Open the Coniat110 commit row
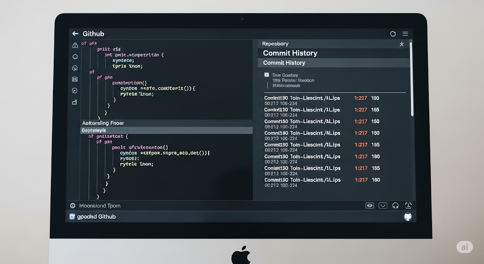Screen dimensions: 484x264 pos(321,112)
